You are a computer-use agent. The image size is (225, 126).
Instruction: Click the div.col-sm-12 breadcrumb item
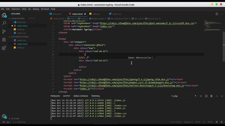click(x=153, y=19)
